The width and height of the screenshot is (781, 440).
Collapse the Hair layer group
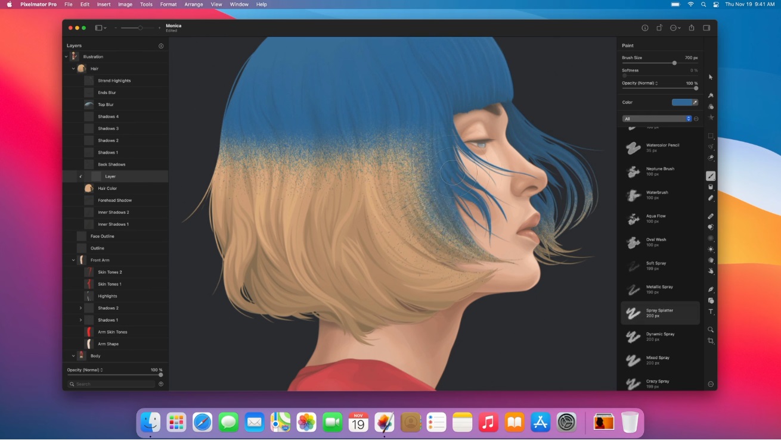click(73, 68)
